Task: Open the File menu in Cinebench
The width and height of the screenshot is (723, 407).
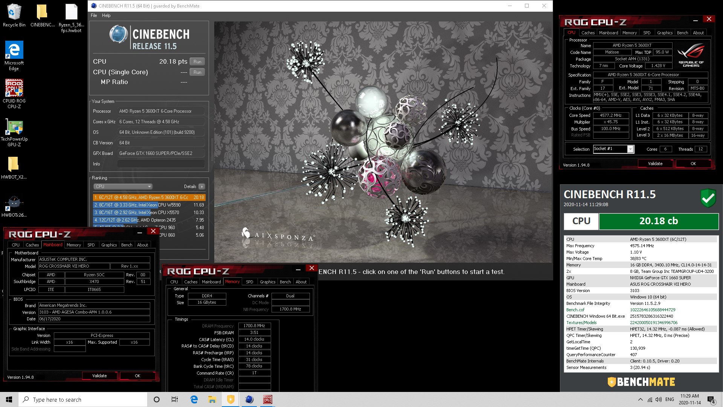Action: [94, 15]
